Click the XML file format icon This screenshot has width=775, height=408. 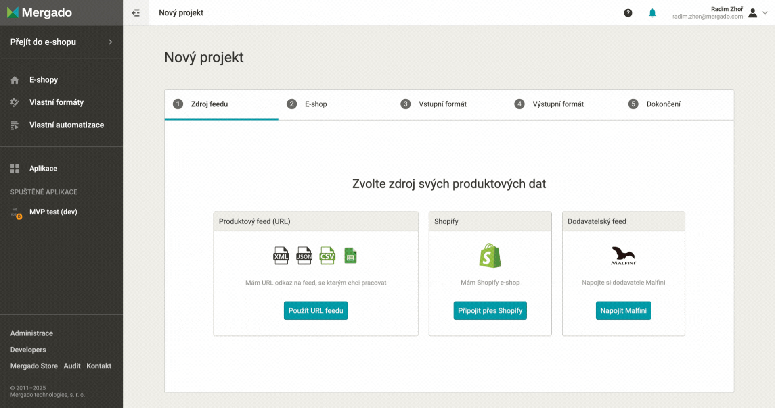pos(281,256)
